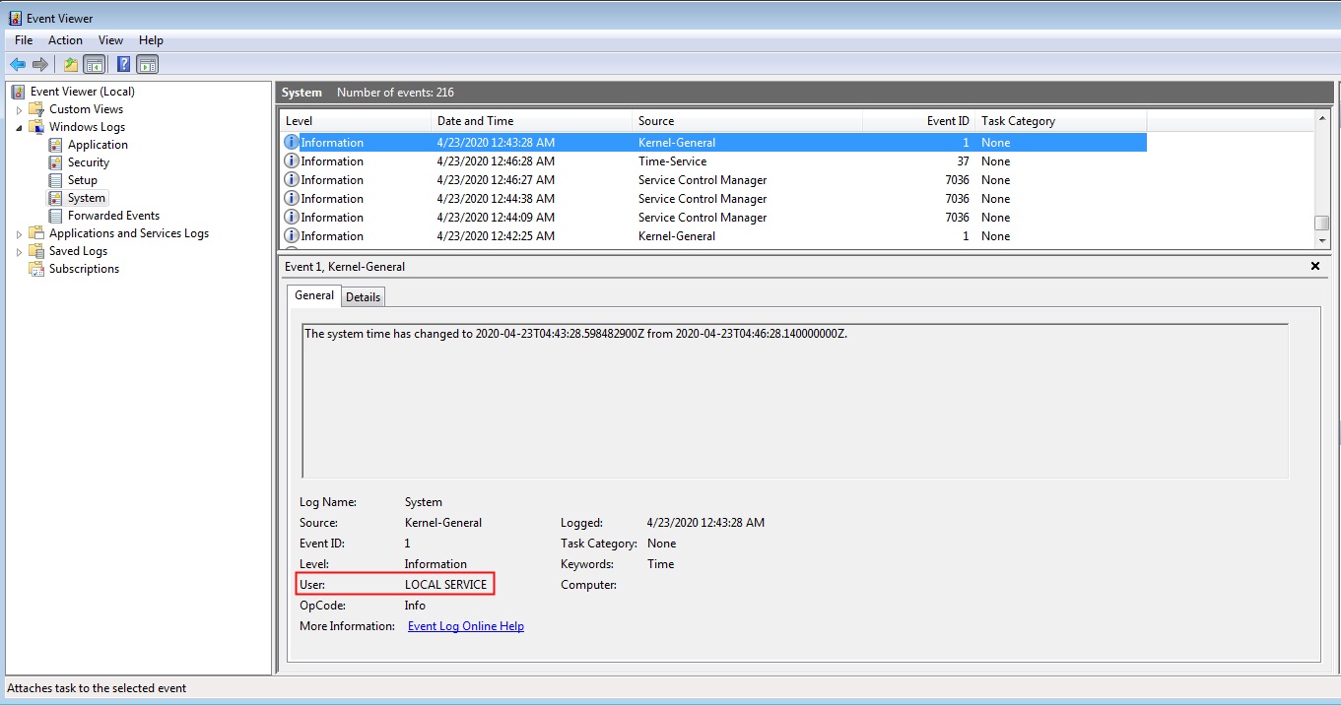Click Logged value 4/23/2020 12:43:28 AM
The image size is (1341, 705).
point(705,523)
